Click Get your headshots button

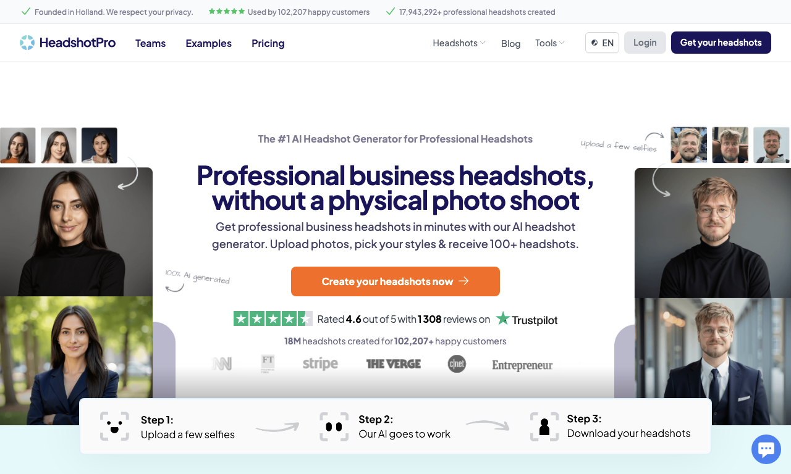[x=721, y=43]
